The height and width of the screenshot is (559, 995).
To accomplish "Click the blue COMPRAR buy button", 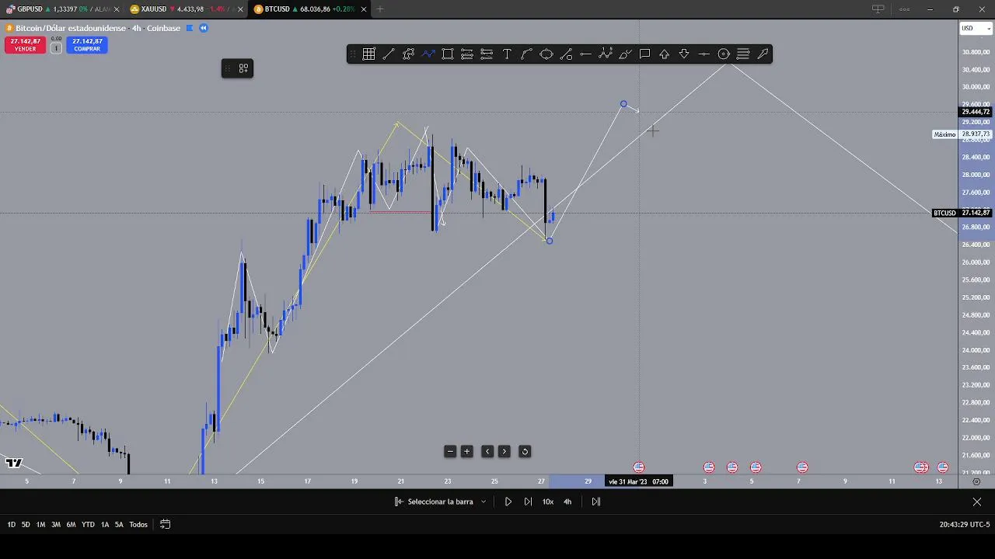I will tap(87, 45).
